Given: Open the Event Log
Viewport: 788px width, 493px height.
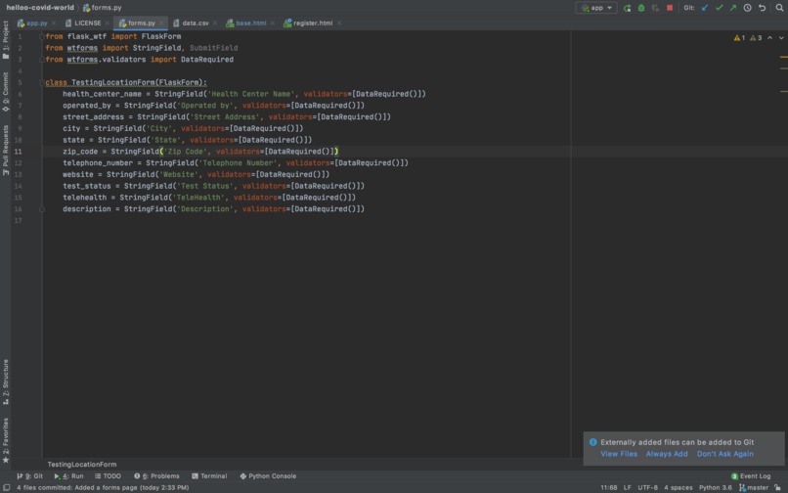Looking at the screenshot, I should pyautogui.click(x=751, y=476).
